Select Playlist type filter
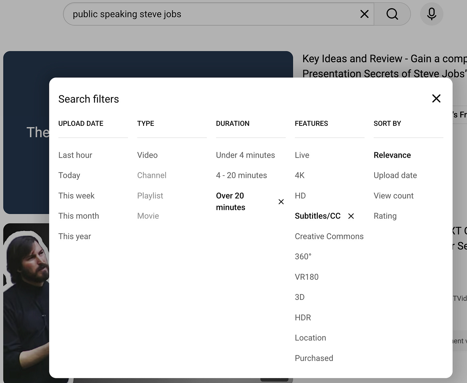This screenshot has width=467, height=383. [x=150, y=196]
